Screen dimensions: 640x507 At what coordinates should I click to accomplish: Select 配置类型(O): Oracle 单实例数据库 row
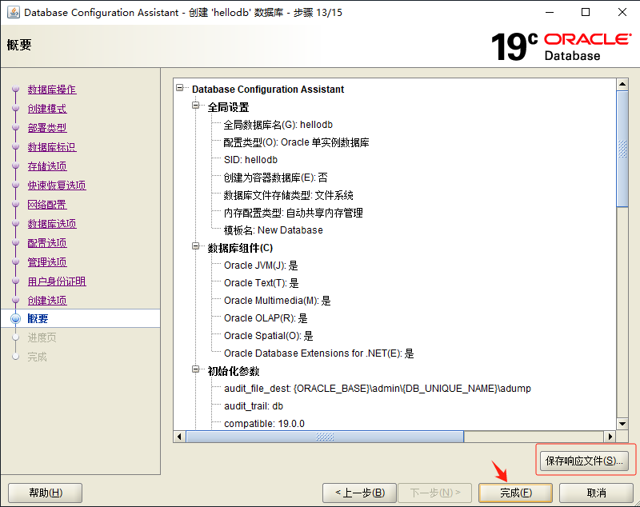(x=296, y=142)
